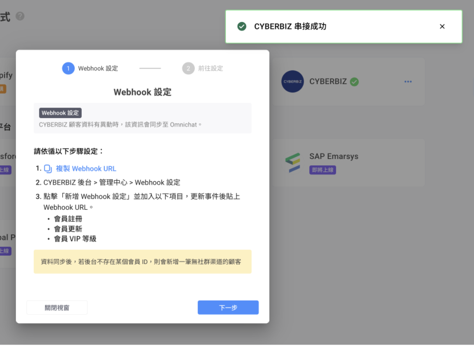The image size is (474, 346).
Task: Select the step 2 circle indicator
Action: click(188, 68)
